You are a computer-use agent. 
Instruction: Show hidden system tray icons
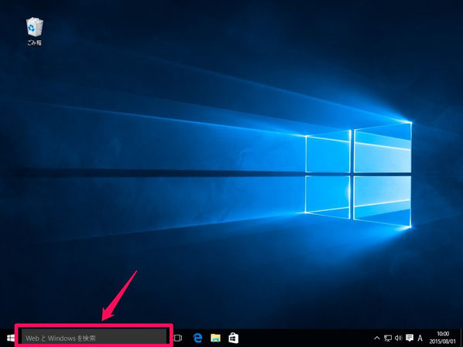(x=377, y=338)
